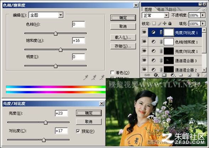Image resolution: width=209 pixels, height=148 pixels.
Task: Toggle lock all padlock icon
Action: [x=170, y=23]
